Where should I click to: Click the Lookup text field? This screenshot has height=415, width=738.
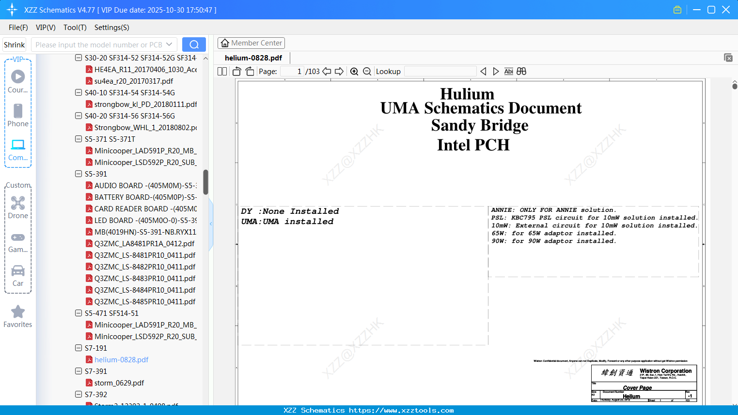click(440, 71)
